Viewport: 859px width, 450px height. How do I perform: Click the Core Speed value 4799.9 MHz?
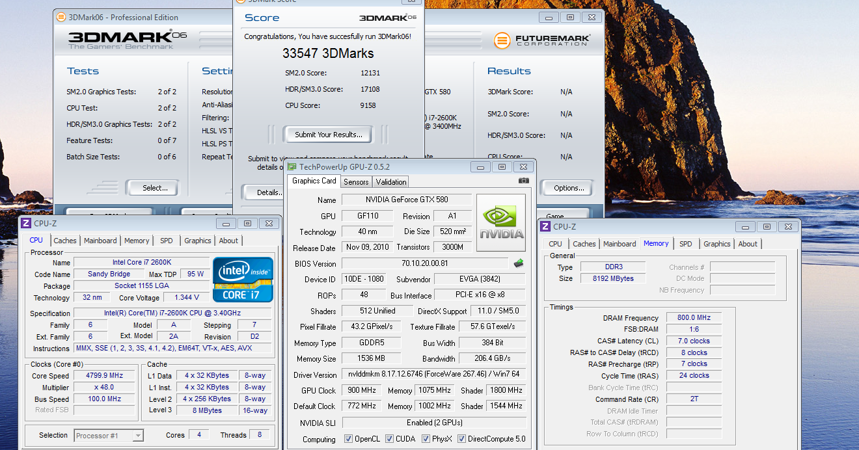click(104, 376)
